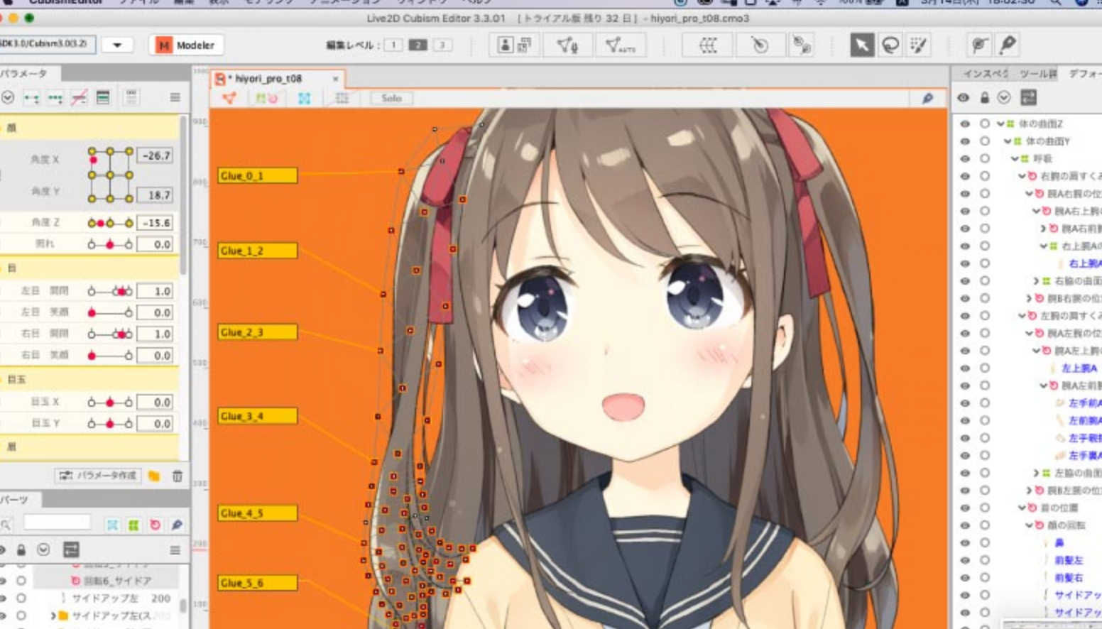
Task: Select edit level 1
Action: coord(393,45)
